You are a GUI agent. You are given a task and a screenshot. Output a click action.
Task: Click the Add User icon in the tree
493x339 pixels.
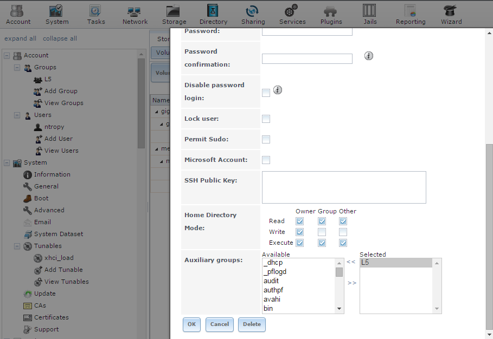(39, 139)
